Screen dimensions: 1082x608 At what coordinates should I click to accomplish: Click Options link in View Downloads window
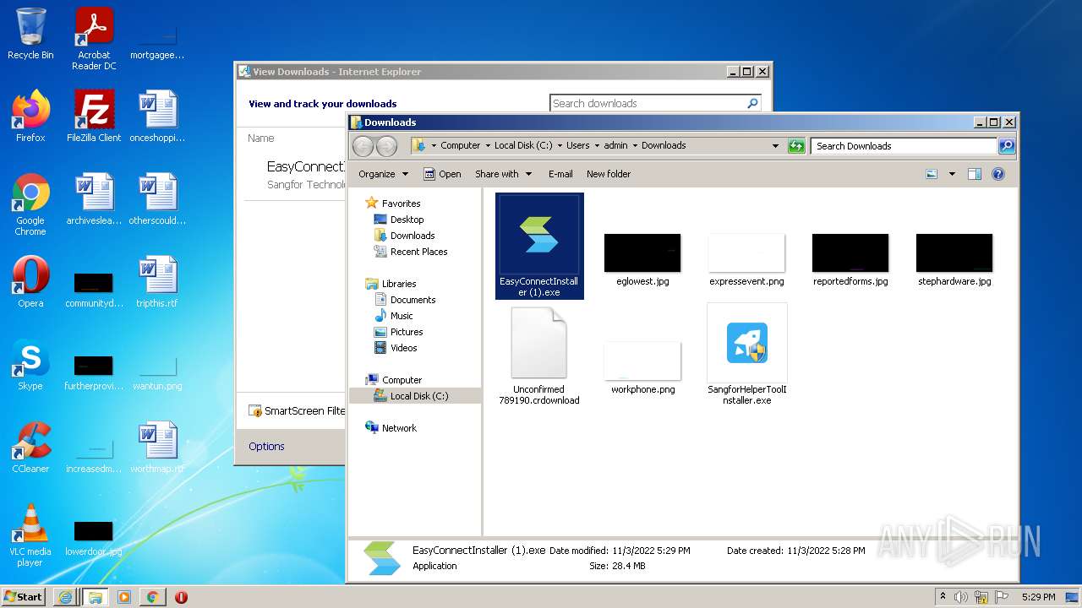(x=266, y=447)
